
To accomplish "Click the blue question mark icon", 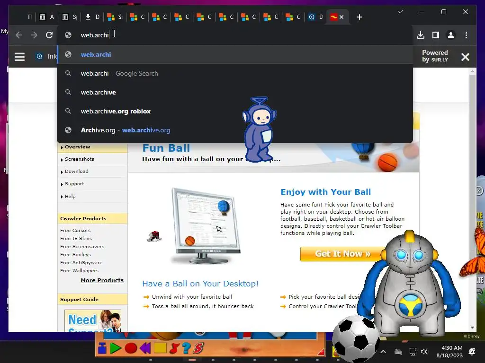I will click(x=186, y=348).
